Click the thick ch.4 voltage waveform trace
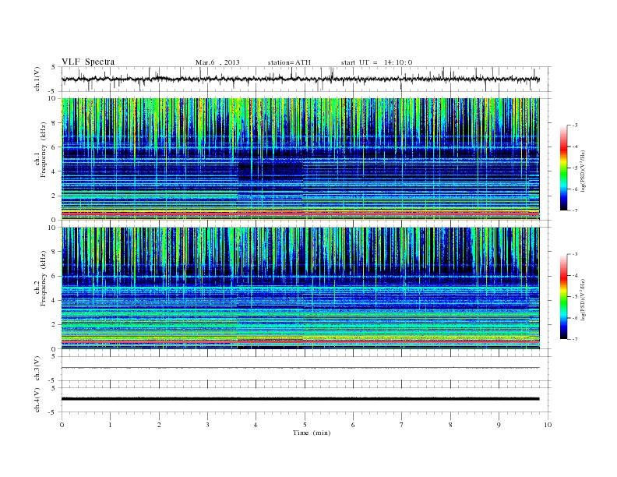The width and height of the screenshot is (617, 477). [x=301, y=399]
